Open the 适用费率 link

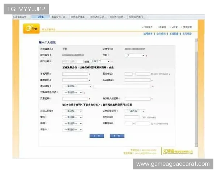[148, 34]
